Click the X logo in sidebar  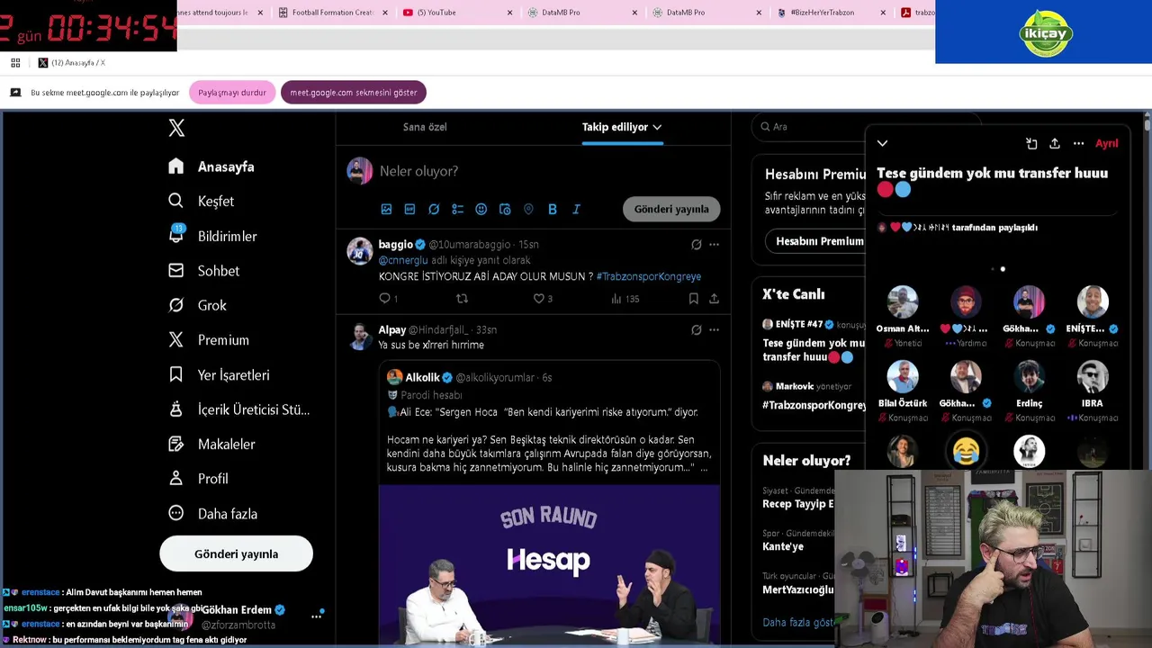tap(176, 128)
